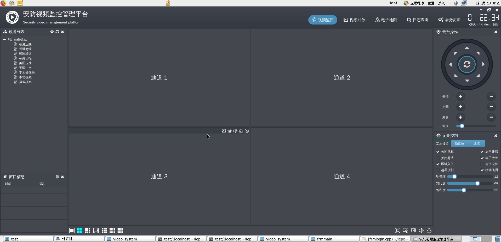Refresh the device list

coord(57,32)
